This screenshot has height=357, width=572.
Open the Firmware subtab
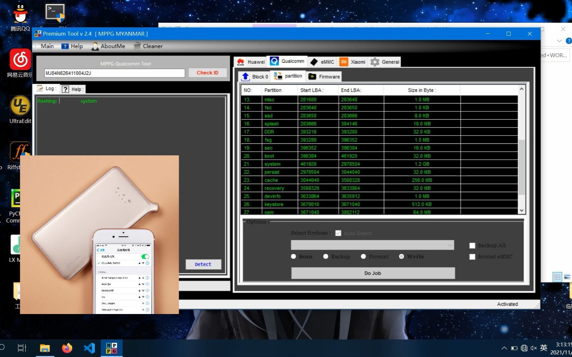(324, 77)
